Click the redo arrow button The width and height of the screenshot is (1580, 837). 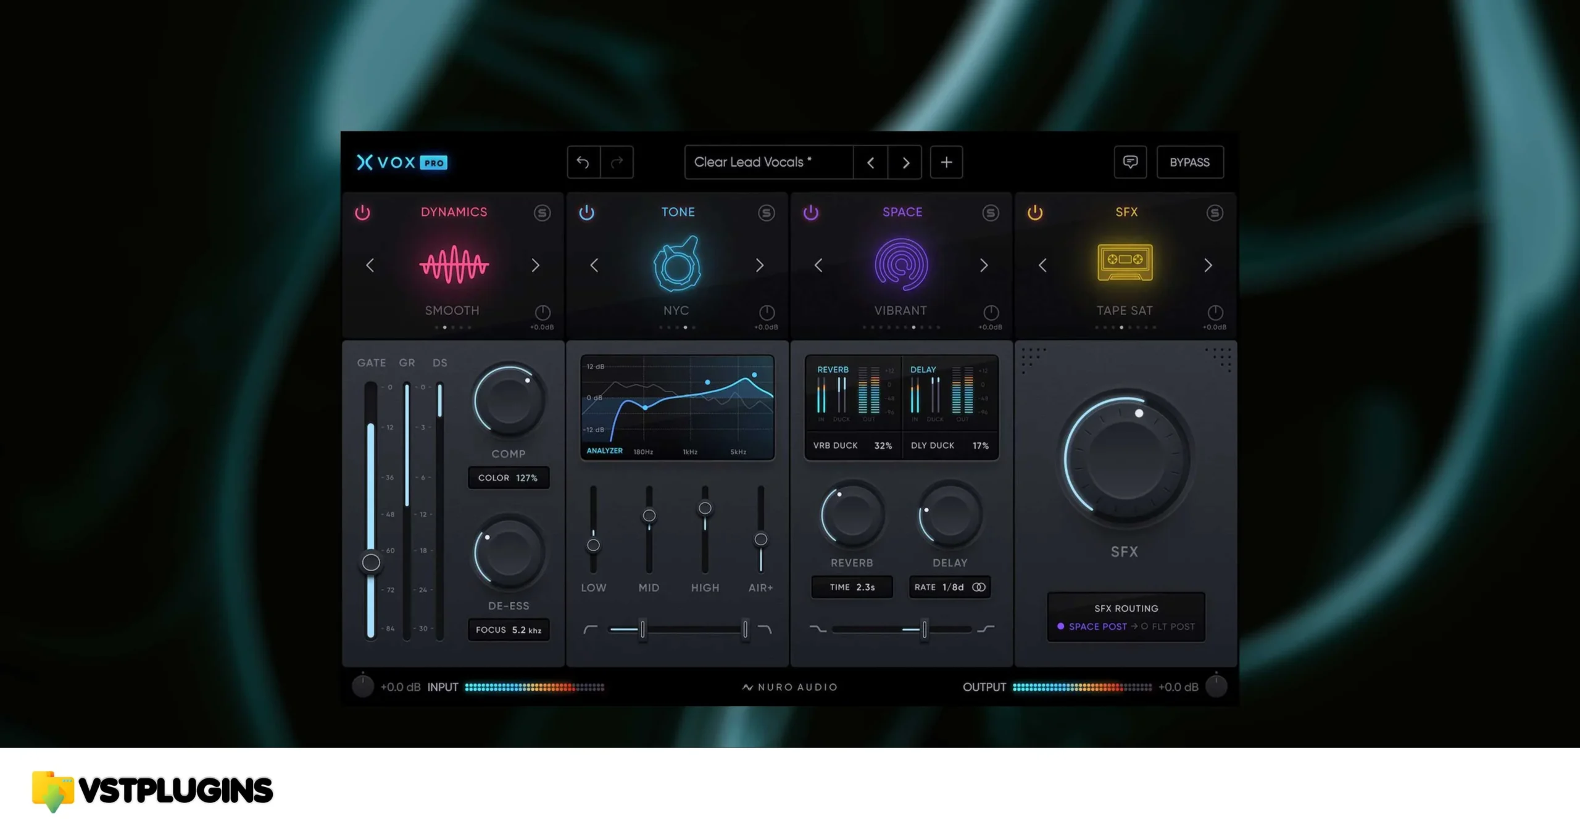coord(617,162)
